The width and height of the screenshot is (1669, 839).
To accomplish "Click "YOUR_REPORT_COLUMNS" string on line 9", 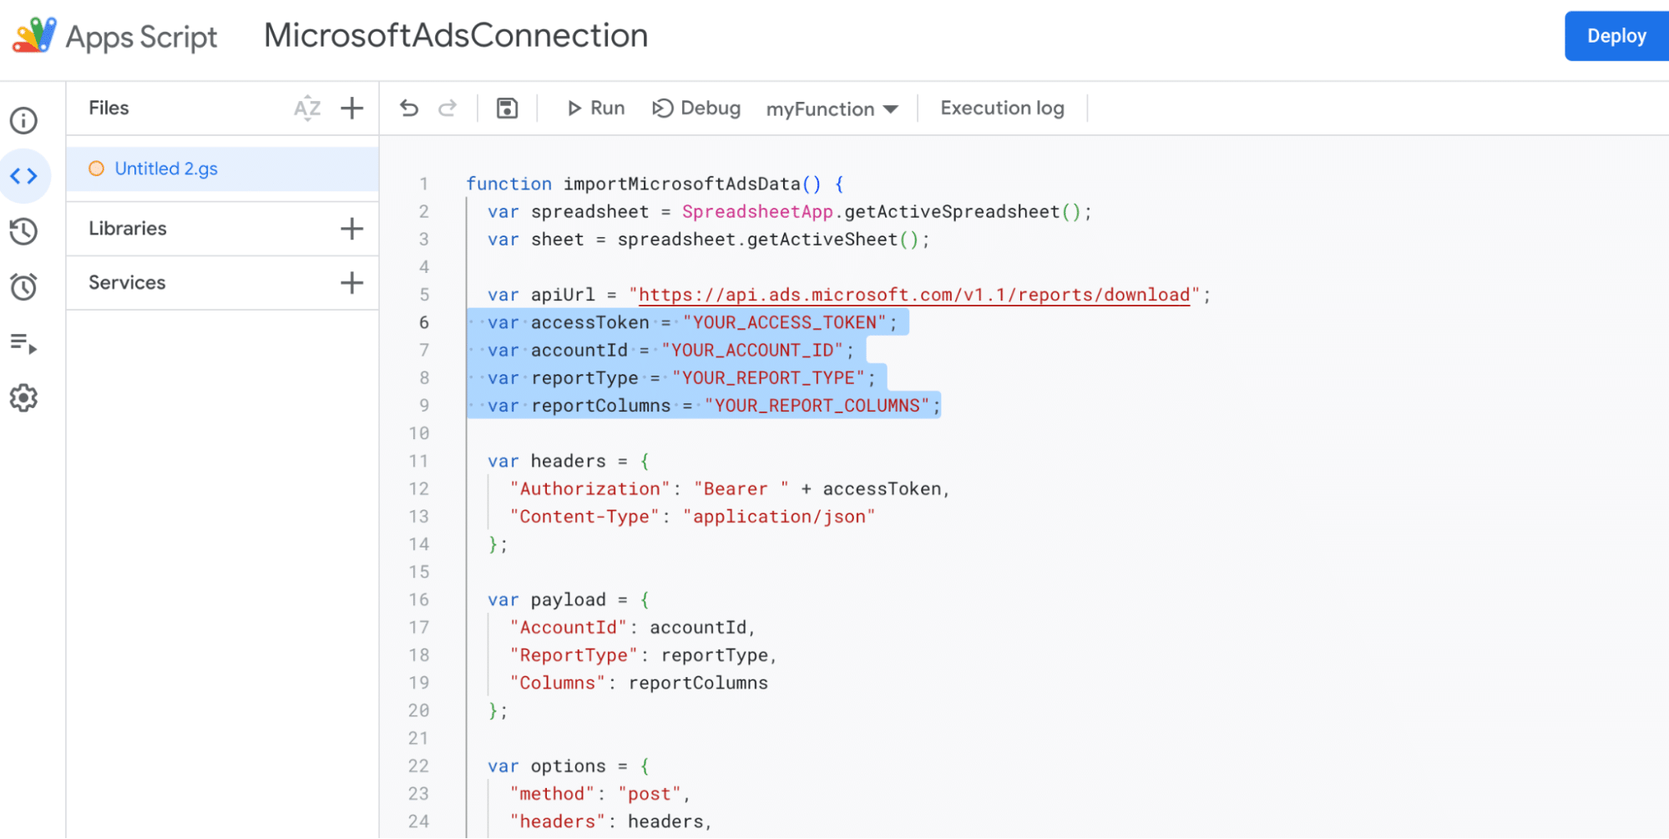I will (817, 406).
